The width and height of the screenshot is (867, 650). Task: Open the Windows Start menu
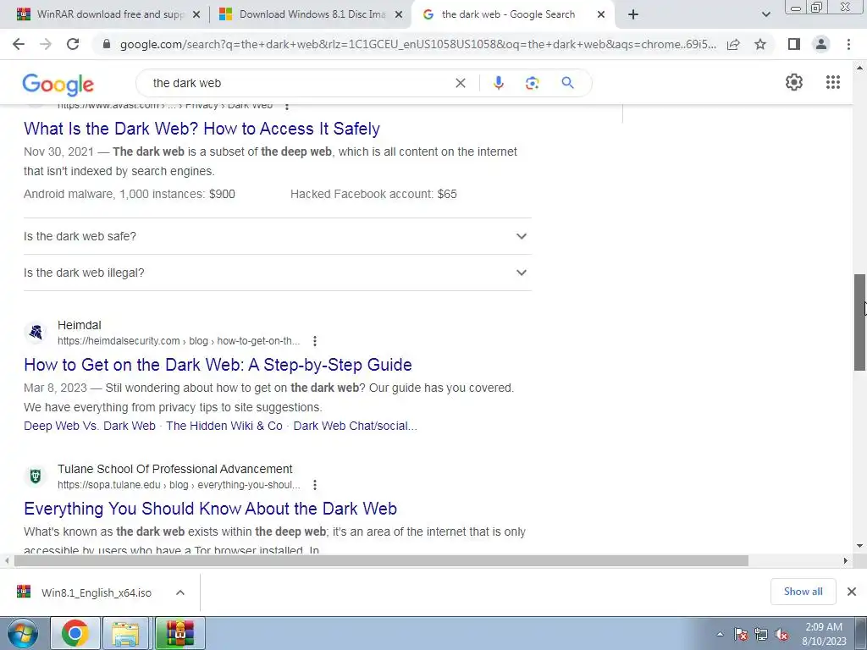click(x=23, y=633)
